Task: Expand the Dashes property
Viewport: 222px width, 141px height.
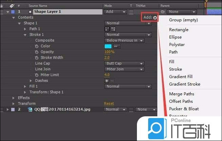Action: [31, 81]
